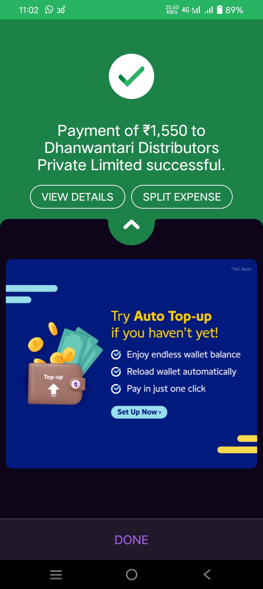263x589 pixels.
Task: Tap checkmark beside Reload wallet automatically
Action: [x=116, y=372]
